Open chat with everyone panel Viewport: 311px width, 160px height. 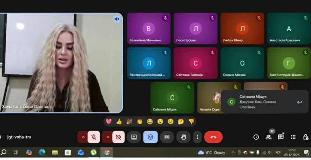pyautogui.click(x=281, y=137)
